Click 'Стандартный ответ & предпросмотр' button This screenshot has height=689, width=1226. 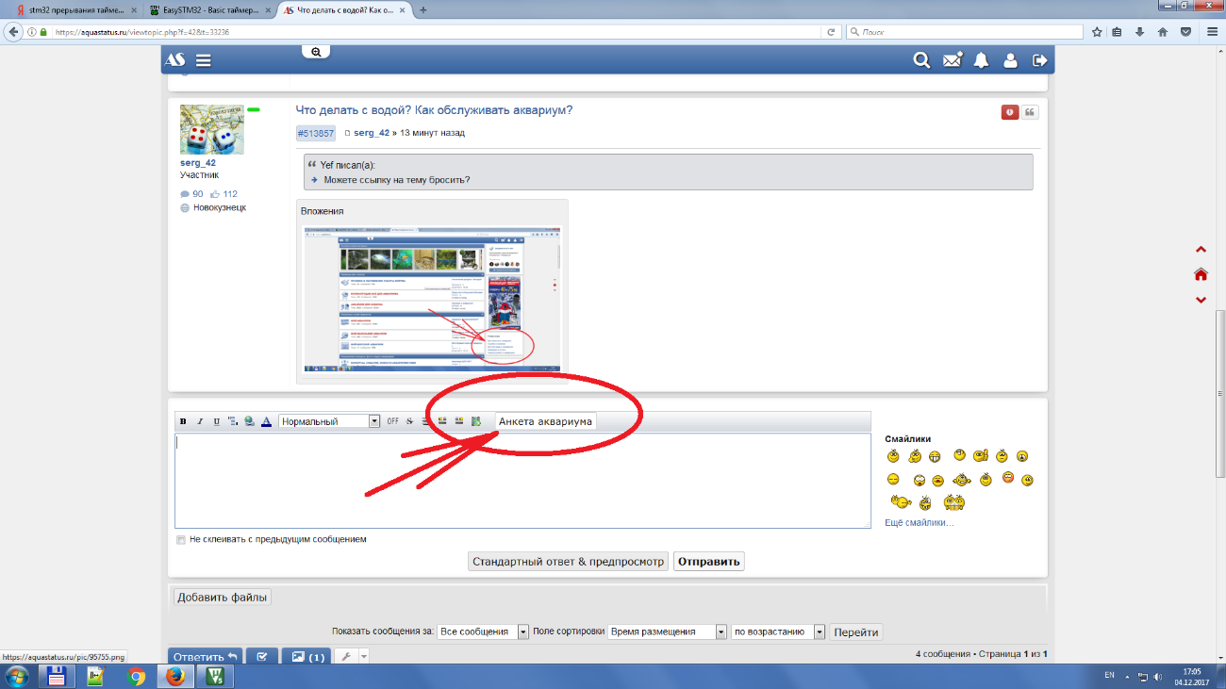[568, 562]
